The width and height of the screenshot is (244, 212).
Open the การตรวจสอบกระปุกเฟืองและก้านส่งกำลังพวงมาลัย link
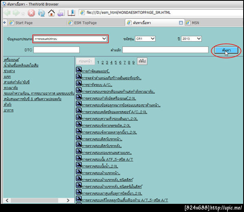tap(118, 91)
